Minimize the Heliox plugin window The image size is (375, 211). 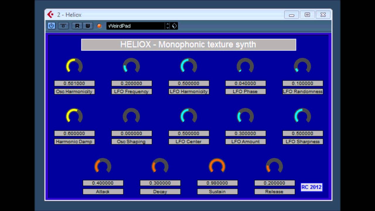pos(292,15)
